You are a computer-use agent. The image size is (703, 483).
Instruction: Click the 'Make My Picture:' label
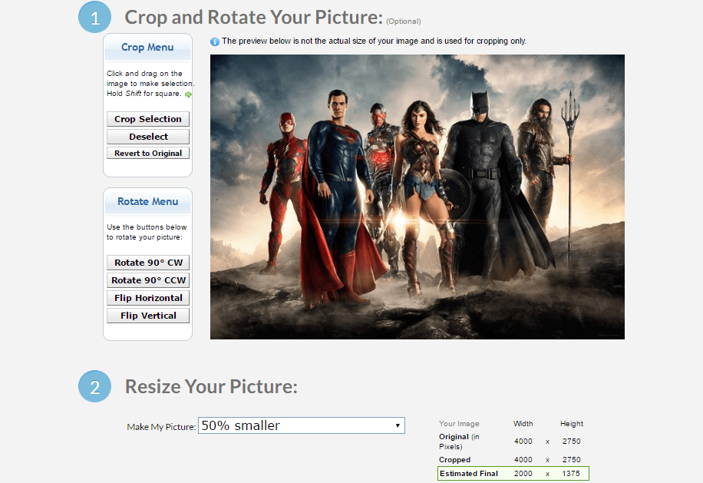161,427
